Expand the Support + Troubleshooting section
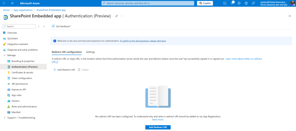This screenshot has height=131, width=296. pyautogui.click(x=4, y=118)
